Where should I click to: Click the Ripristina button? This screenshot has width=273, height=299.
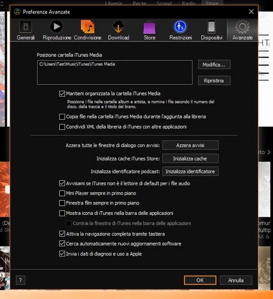[x=214, y=81]
